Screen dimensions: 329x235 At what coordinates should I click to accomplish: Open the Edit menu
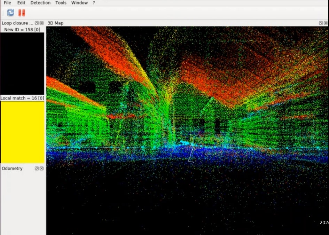point(21,3)
